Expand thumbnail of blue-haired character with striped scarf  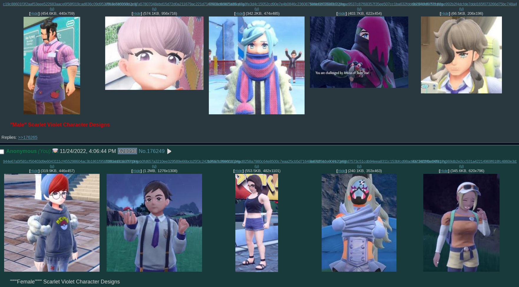257,65
